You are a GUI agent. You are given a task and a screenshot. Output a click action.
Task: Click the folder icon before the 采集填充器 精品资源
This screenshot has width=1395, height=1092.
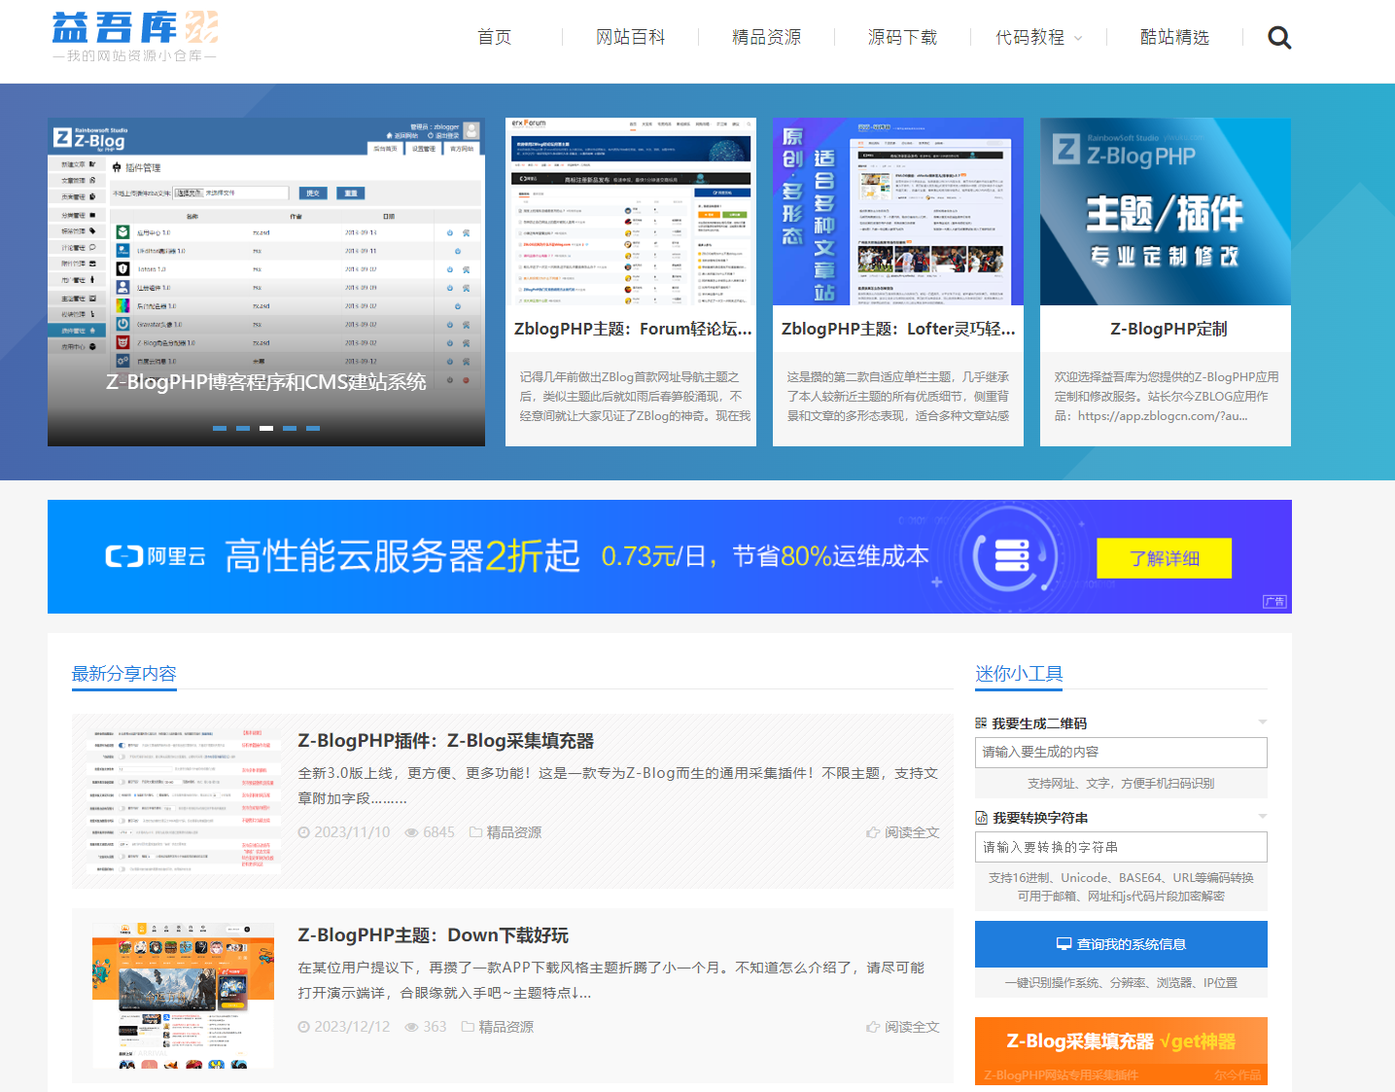pos(476,832)
